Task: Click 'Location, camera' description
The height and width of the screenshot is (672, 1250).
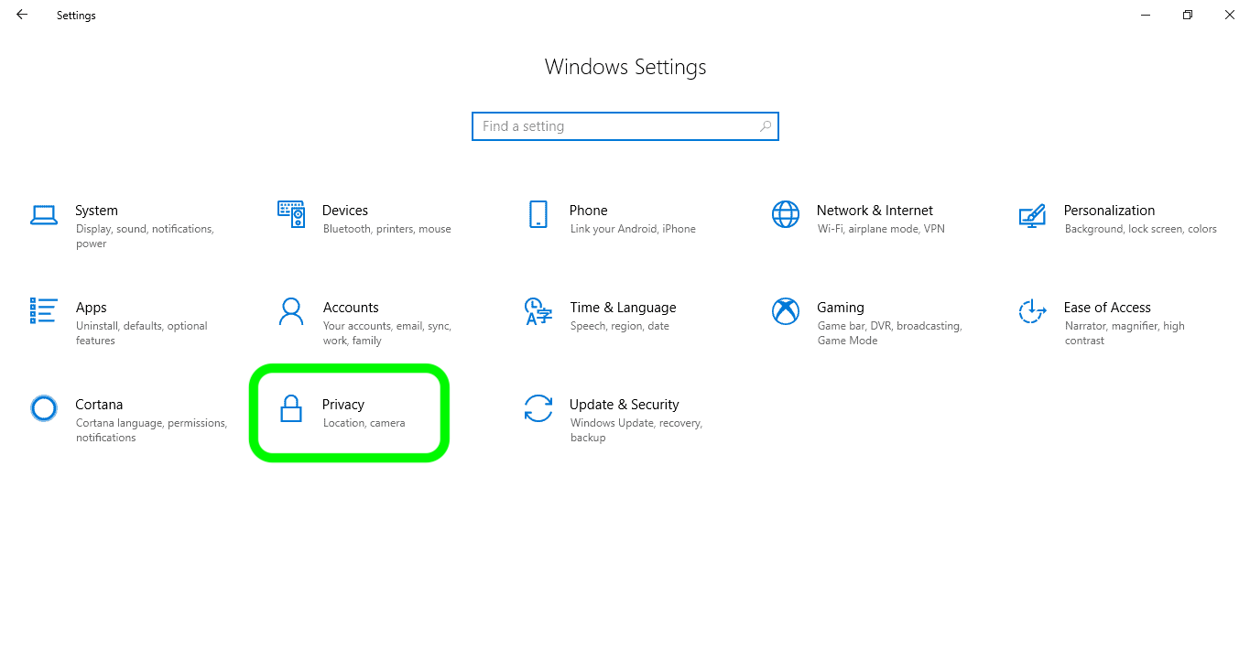Action: tap(364, 423)
